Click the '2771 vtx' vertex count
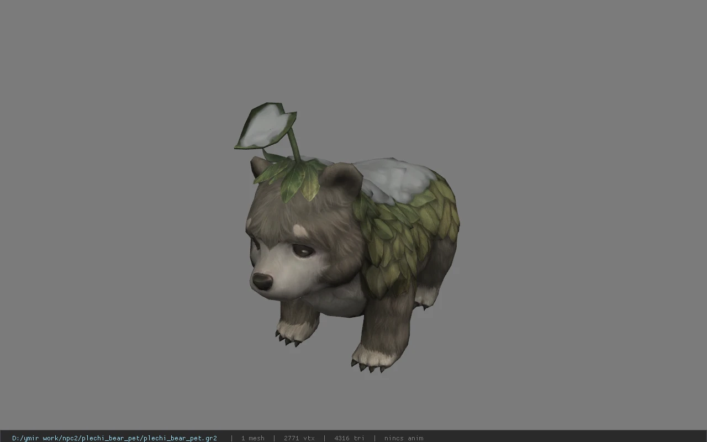This screenshot has width=707, height=442. click(x=299, y=438)
